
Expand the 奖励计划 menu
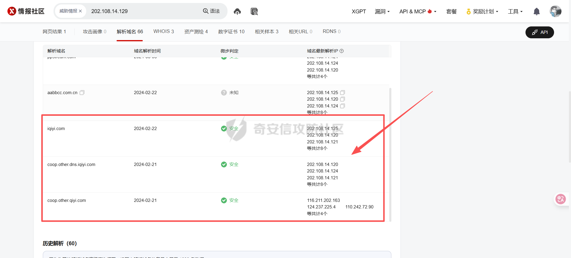(482, 12)
